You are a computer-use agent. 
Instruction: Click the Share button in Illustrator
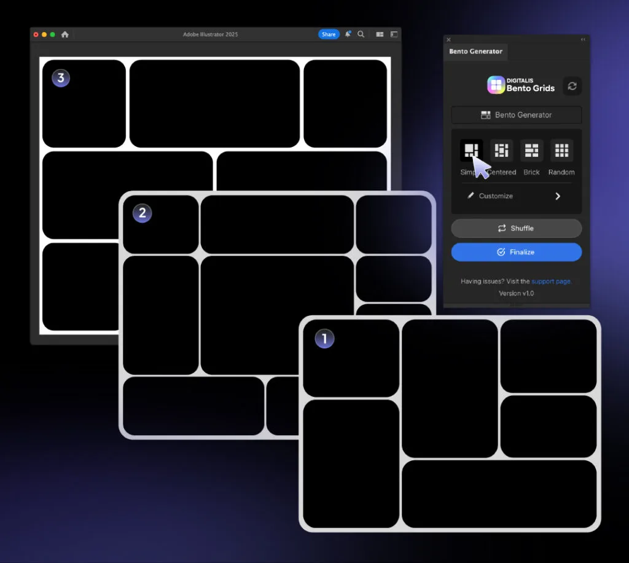pos(329,34)
